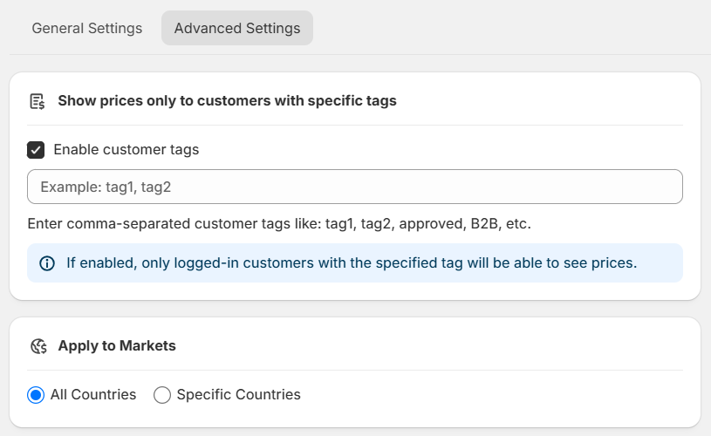Switch to the General Settings tab

coord(86,28)
